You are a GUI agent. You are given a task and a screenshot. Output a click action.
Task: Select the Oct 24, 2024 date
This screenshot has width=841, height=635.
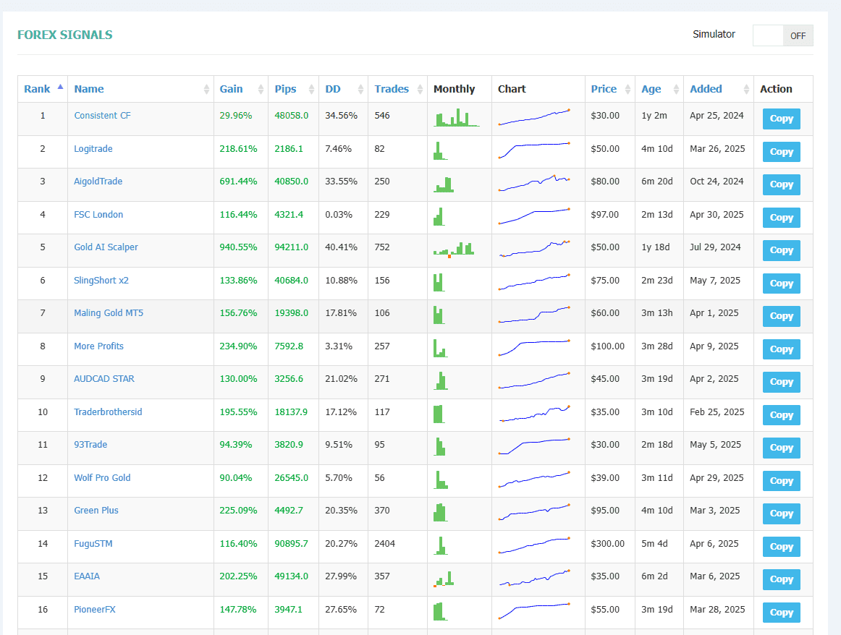coord(717,182)
